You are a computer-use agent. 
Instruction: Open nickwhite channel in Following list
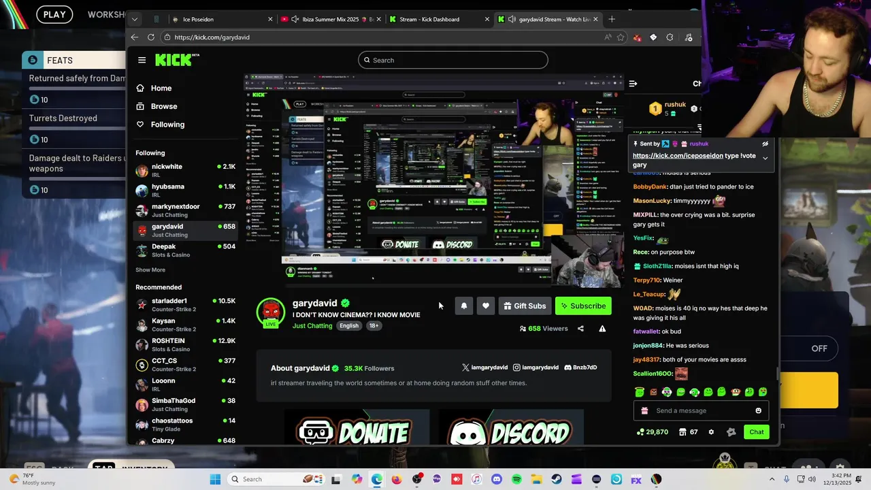[x=185, y=170]
